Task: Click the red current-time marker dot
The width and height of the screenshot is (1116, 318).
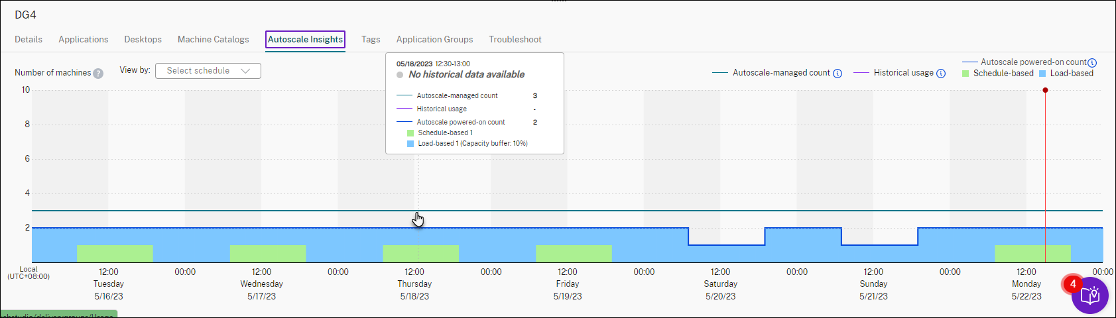Action: point(1045,90)
